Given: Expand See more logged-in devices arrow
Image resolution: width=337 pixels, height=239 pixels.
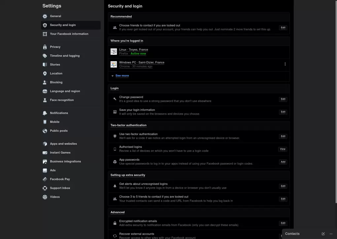Looking at the screenshot, I should pos(112,76).
